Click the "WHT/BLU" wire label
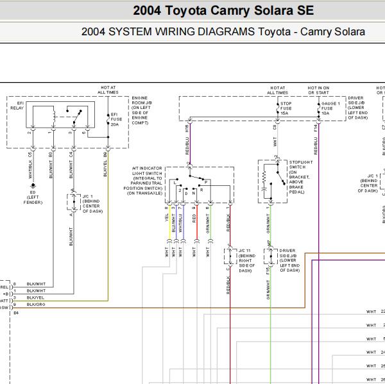This screenshot has height=384, width=385. click(x=180, y=223)
